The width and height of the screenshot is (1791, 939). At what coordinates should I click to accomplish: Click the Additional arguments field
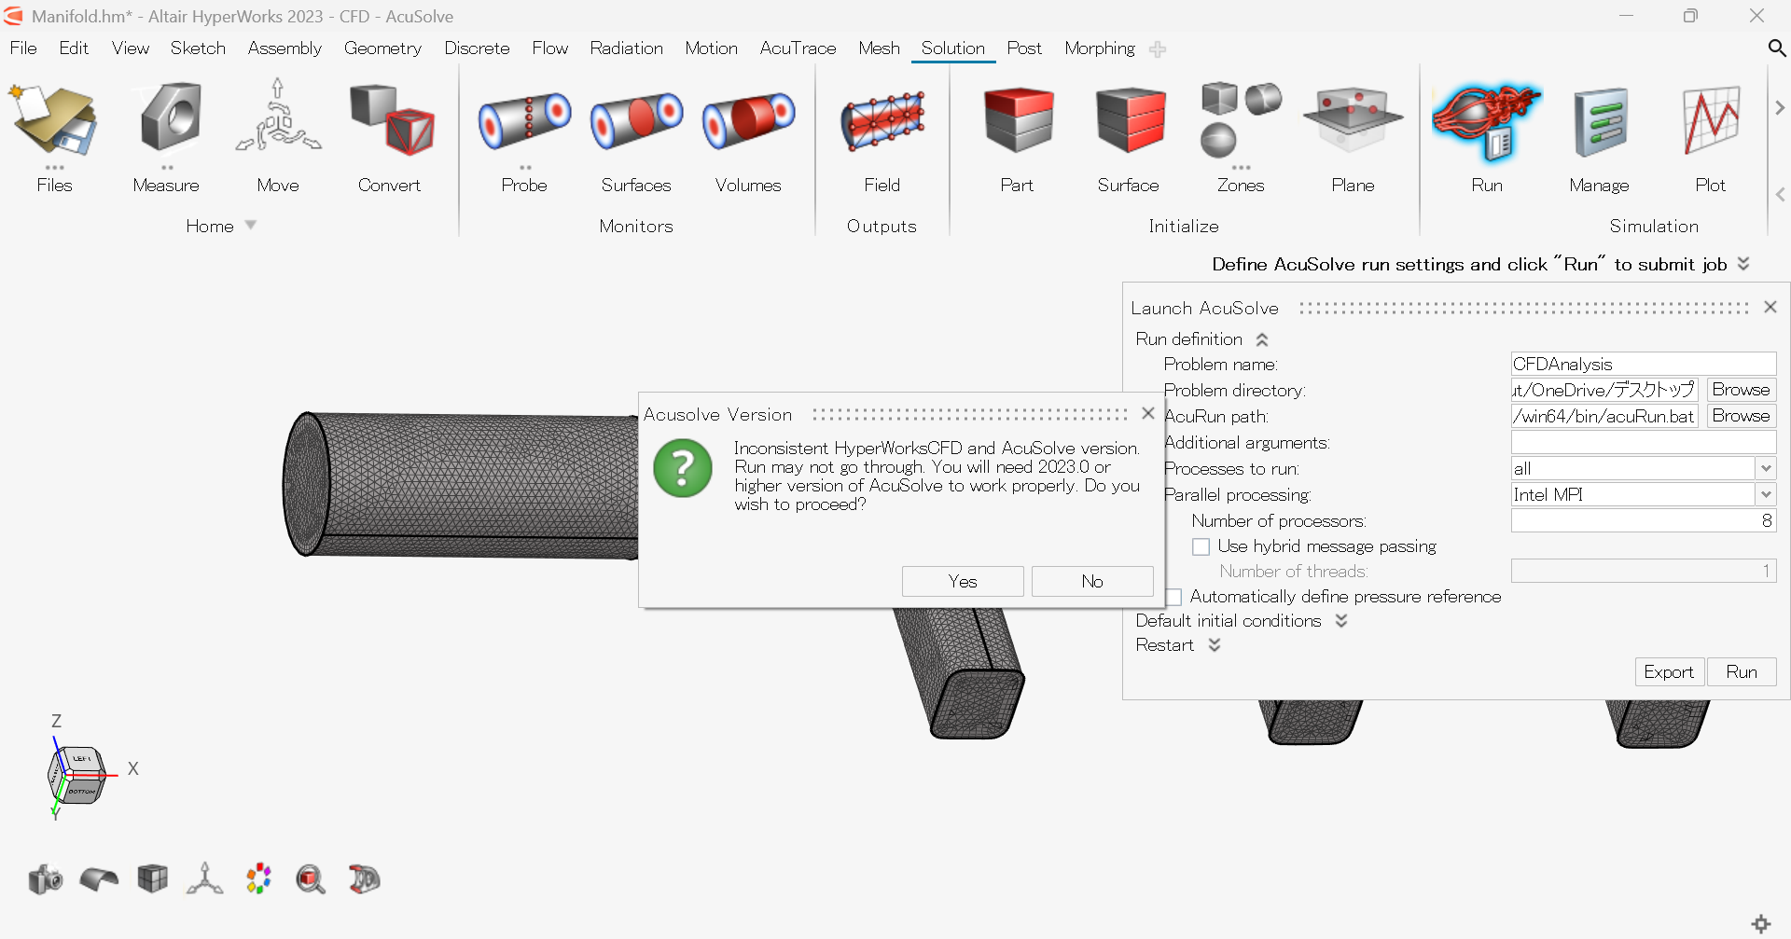click(1644, 443)
